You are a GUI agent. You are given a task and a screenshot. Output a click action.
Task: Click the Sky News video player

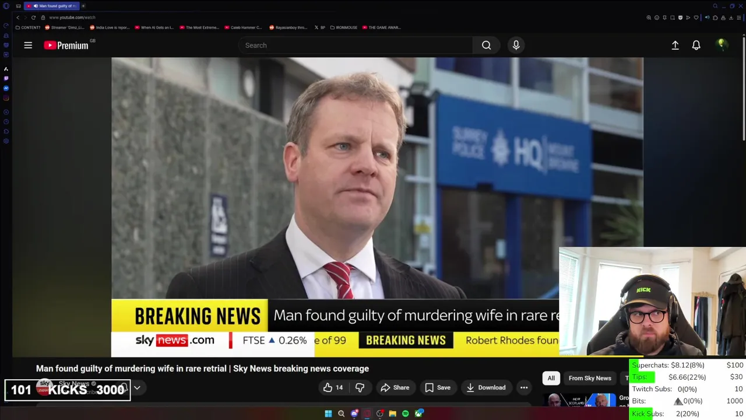377,207
